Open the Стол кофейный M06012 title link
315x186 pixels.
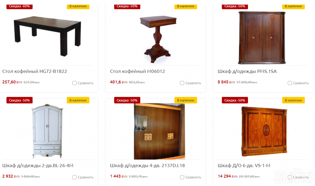click(x=137, y=71)
